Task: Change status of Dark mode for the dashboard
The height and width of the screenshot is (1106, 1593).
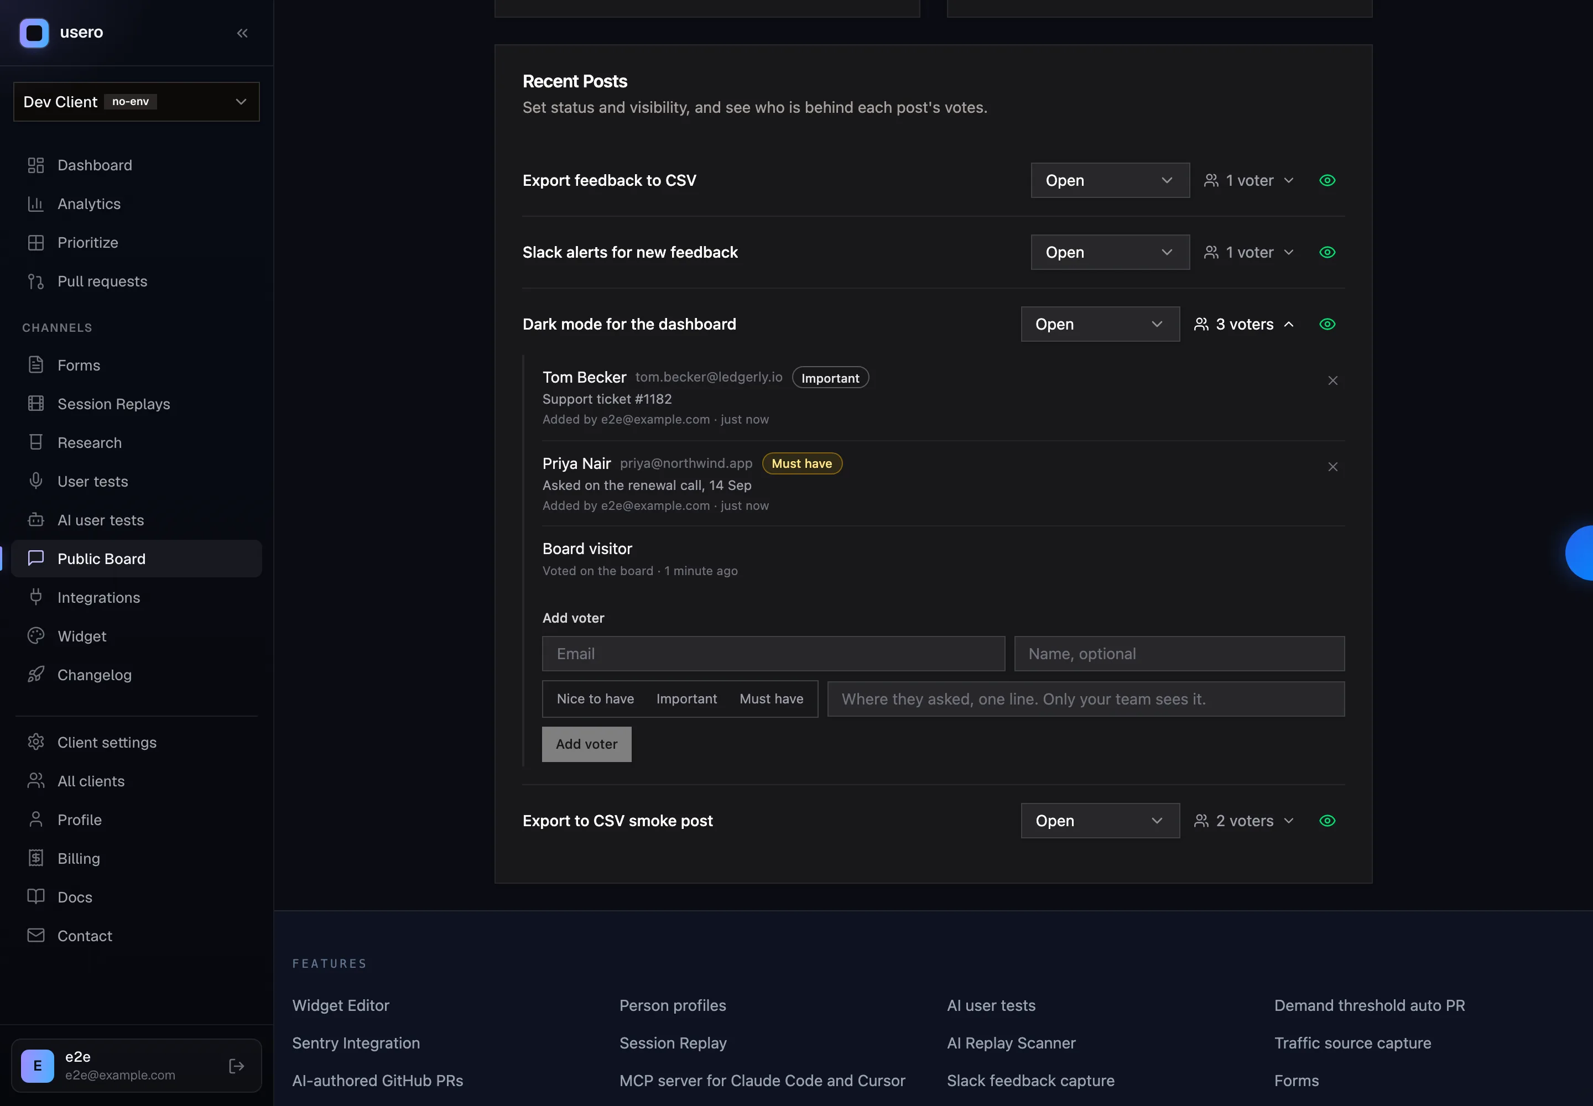Action: (x=1100, y=324)
